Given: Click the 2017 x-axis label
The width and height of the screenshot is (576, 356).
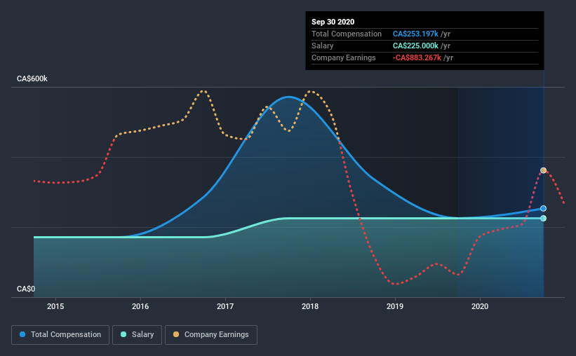Looking at the screenshot, I should 225,306.
